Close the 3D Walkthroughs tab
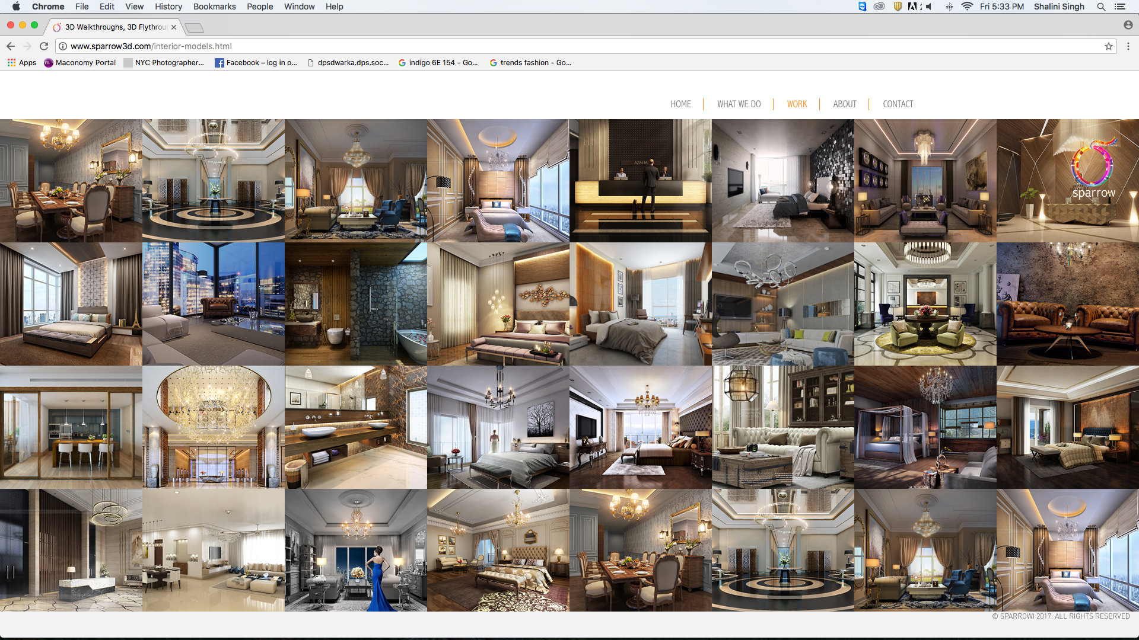Image resolution: width=1139 pixels, height=640 pixels. (174, 27)
